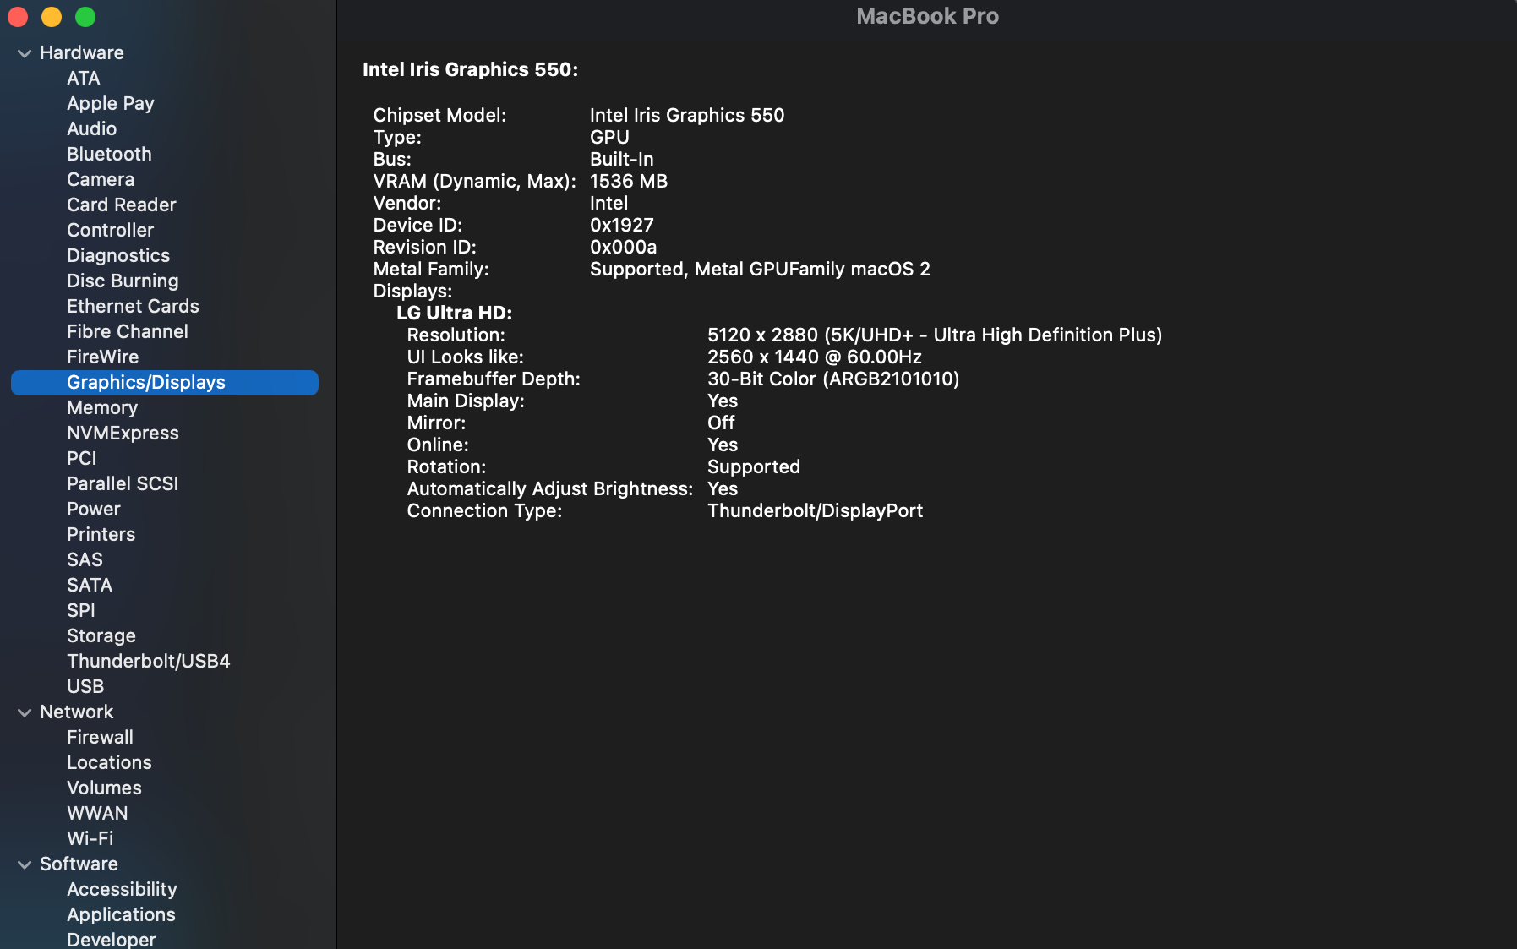This screenshot has width=1517, height=949.
Task: Select FireWire in the sidebar
Action: point(103,357)
